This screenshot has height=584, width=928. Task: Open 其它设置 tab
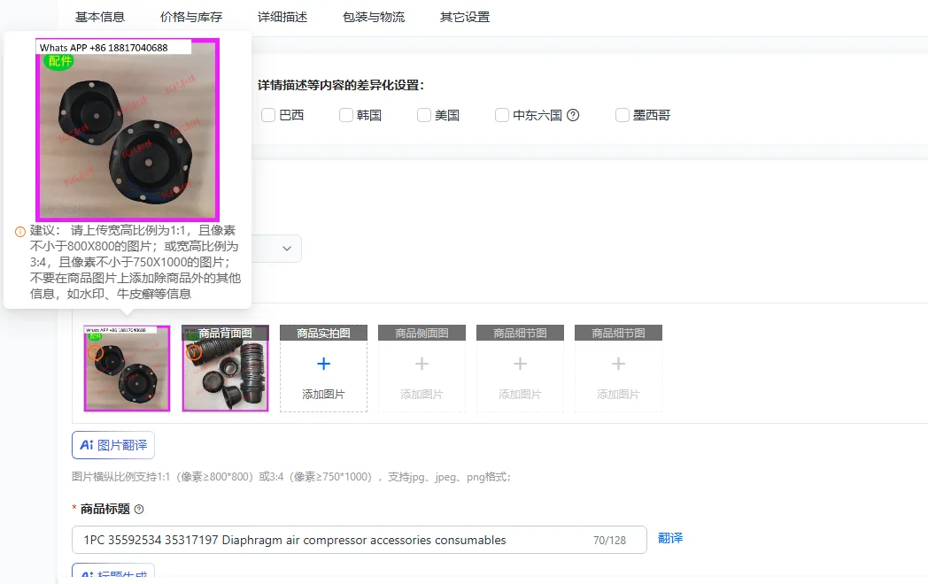tap(465, 17)
